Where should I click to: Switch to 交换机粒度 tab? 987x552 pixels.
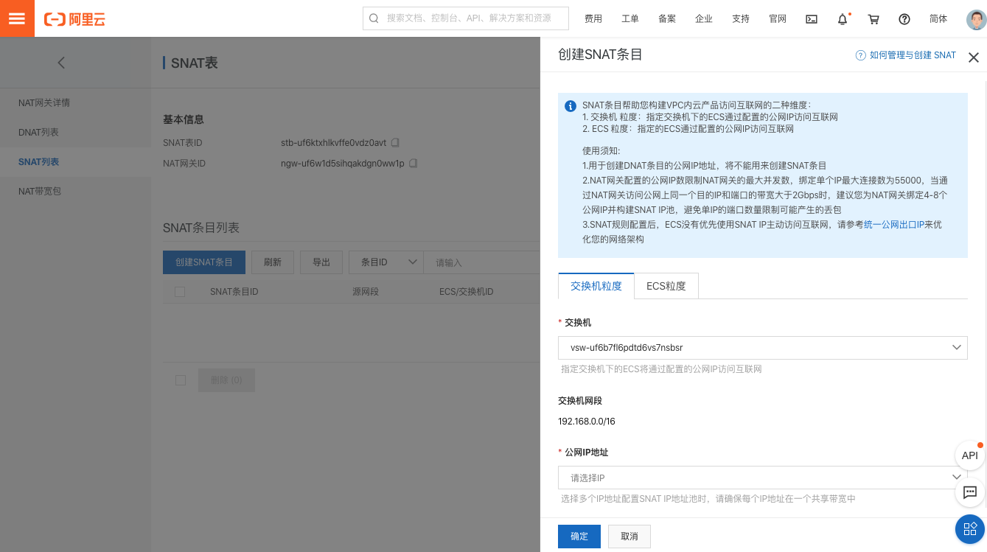coord(596,286)
